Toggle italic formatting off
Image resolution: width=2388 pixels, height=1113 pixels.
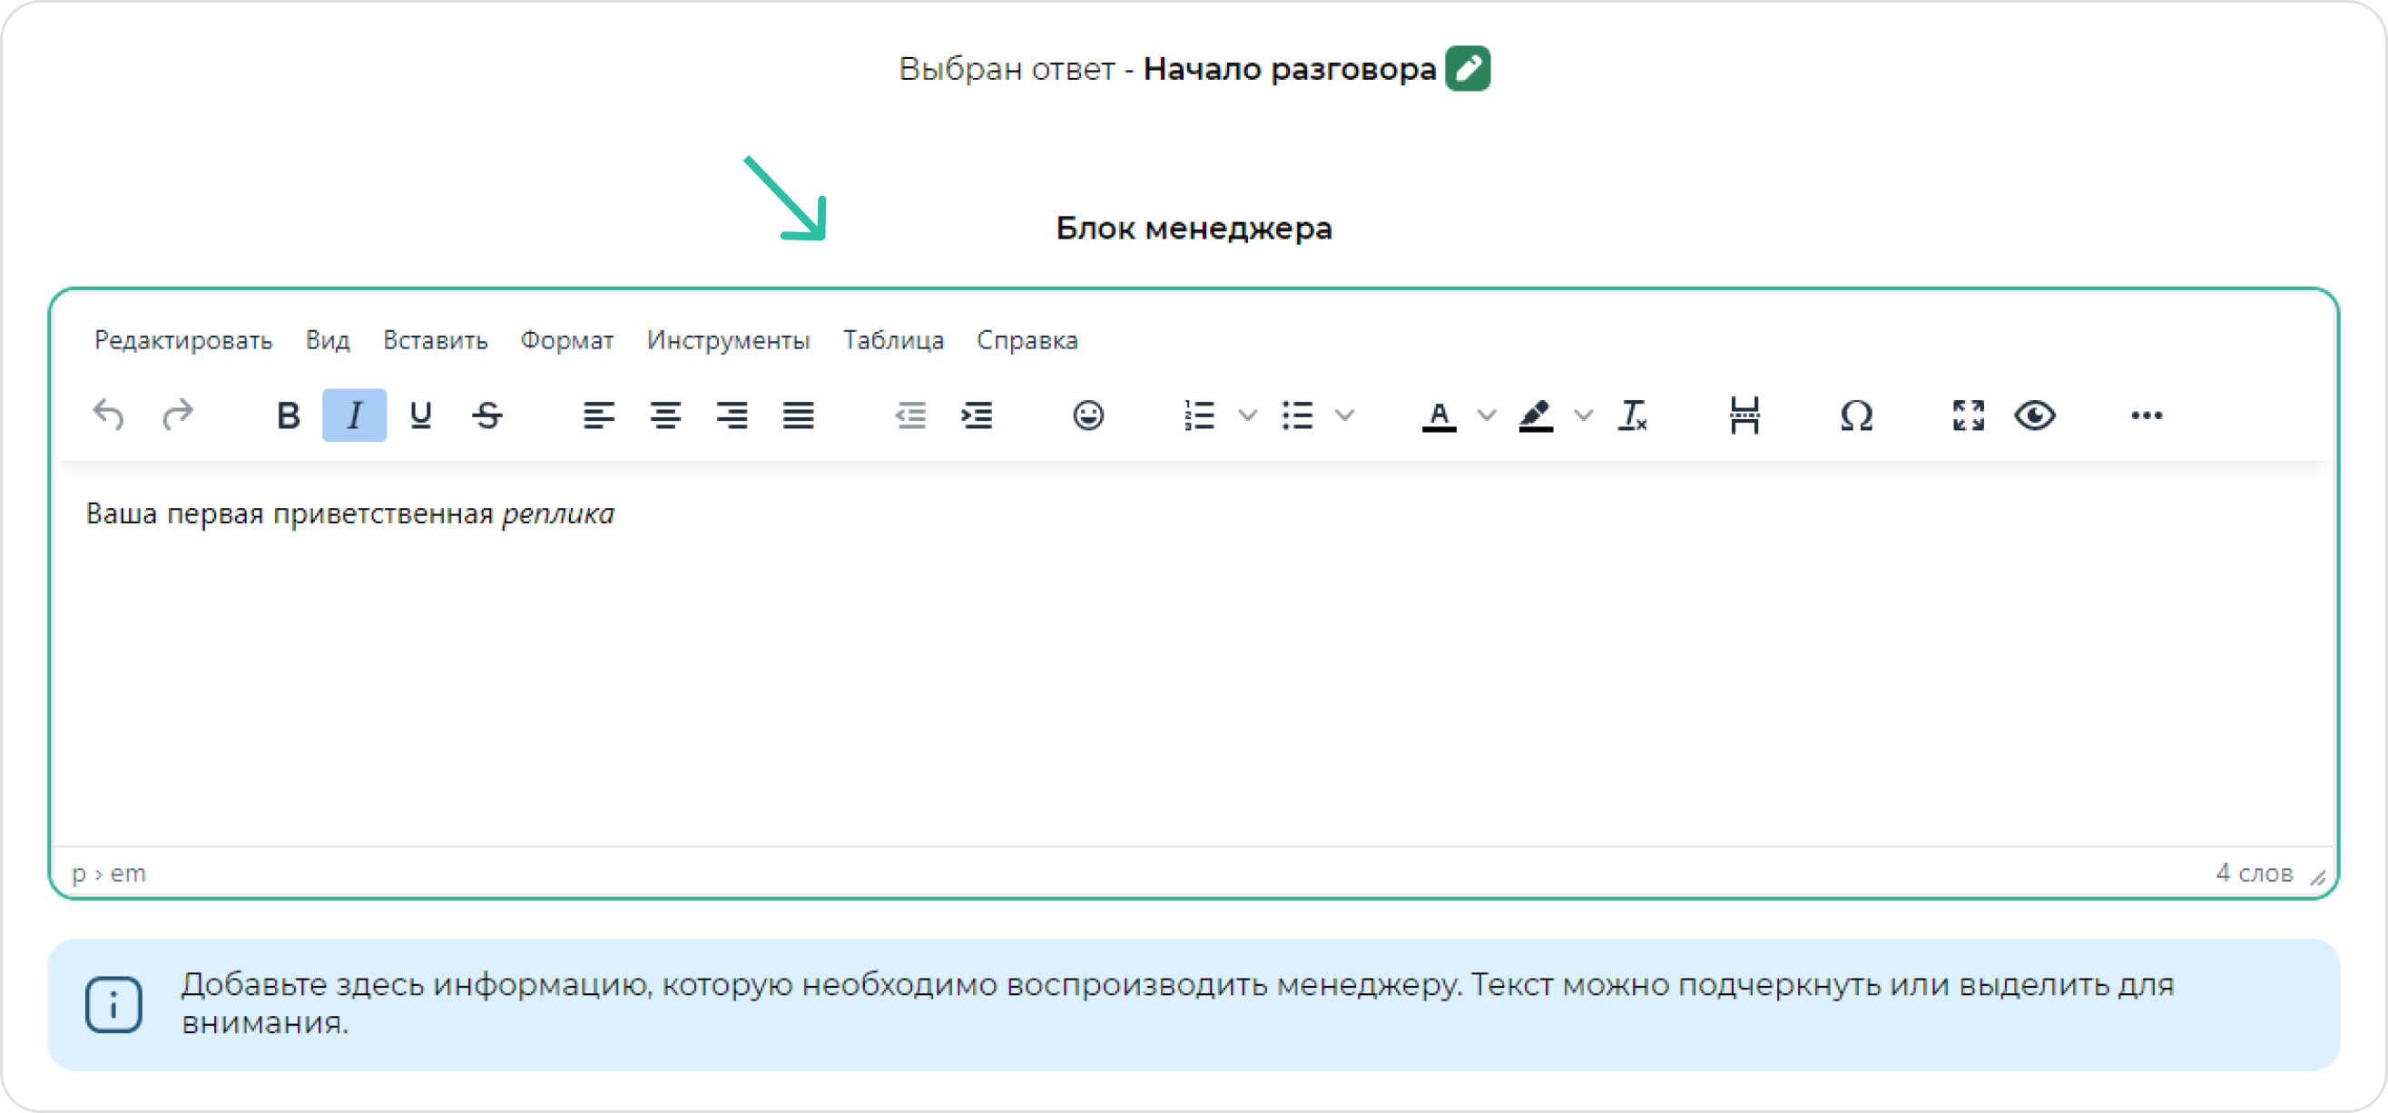click(x=354, y=415)
